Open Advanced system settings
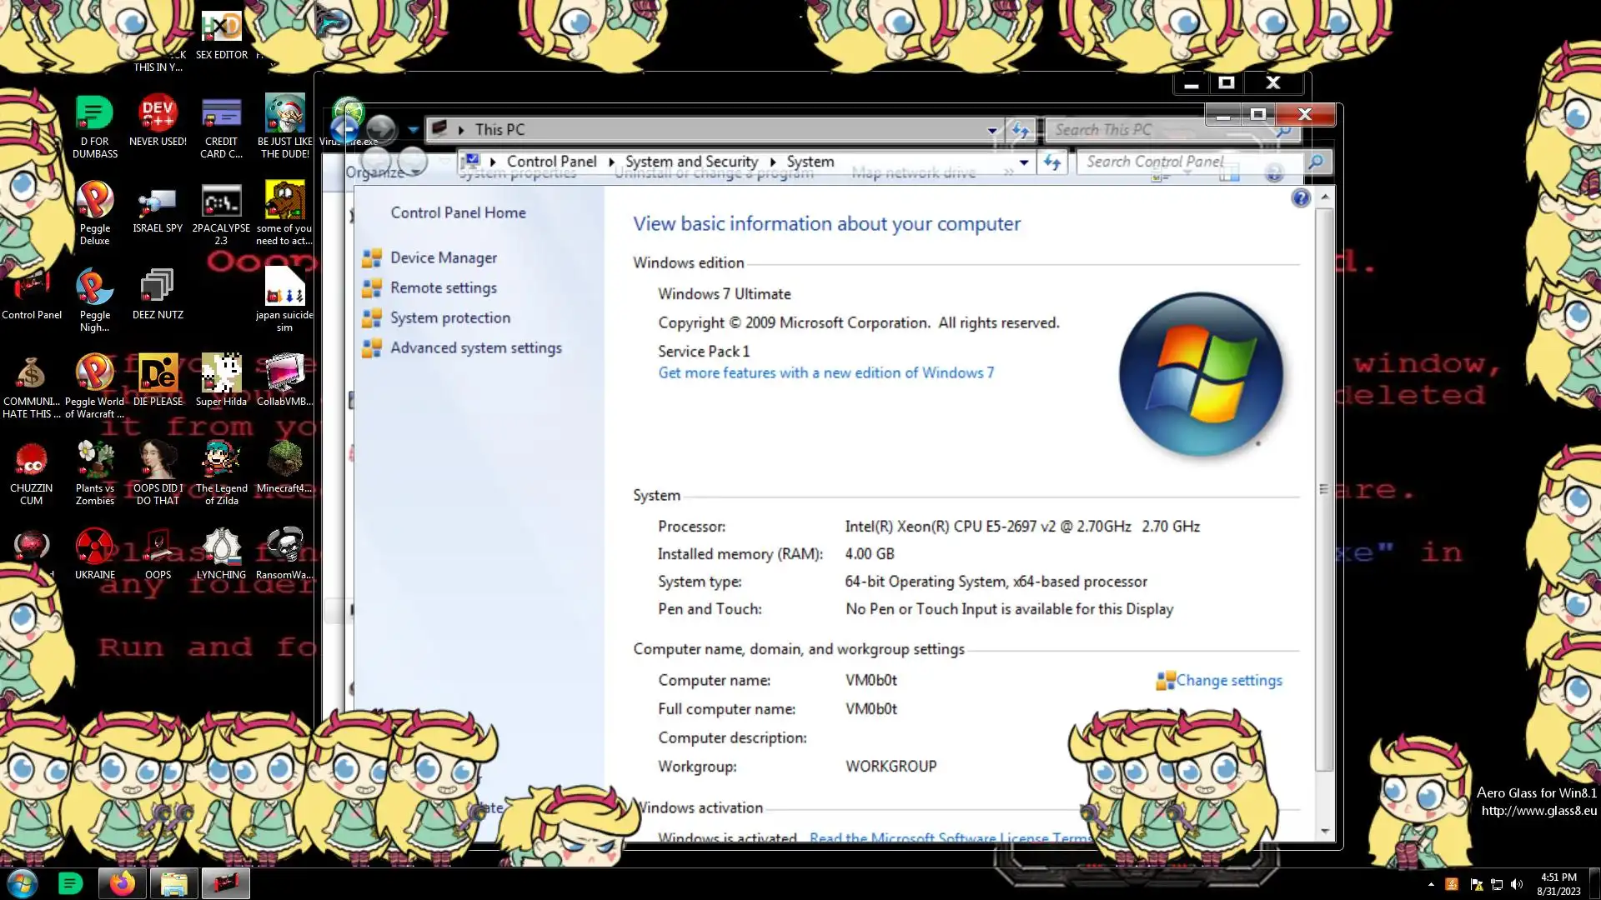The image size is (1601, 900). pos(475,348)
